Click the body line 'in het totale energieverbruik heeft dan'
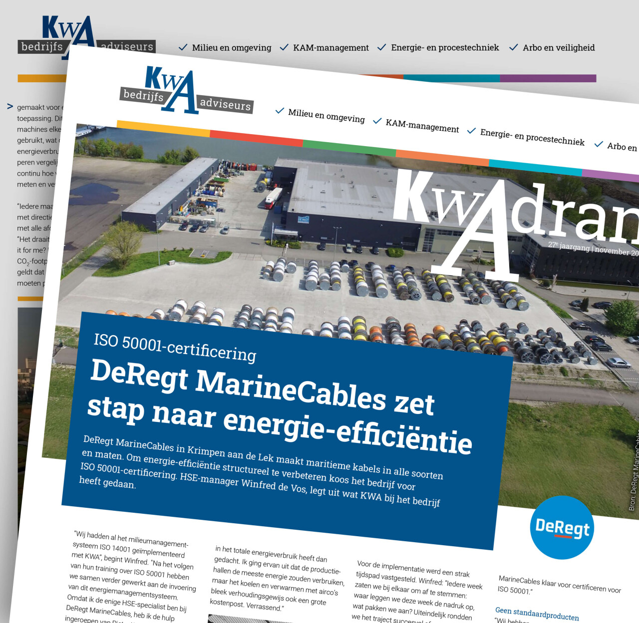The image size is (639, 623). pyautogui.click(x=271, y=553)
